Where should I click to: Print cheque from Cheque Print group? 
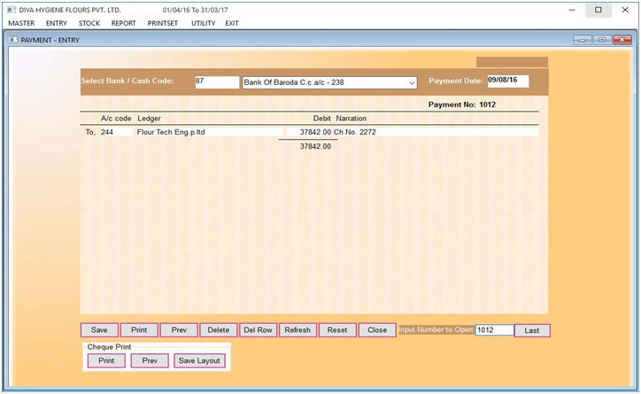coord(106,361)
